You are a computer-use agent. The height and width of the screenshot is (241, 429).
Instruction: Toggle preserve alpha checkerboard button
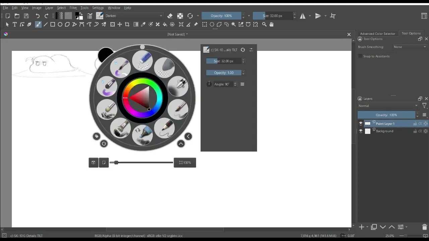coord(180,16)
